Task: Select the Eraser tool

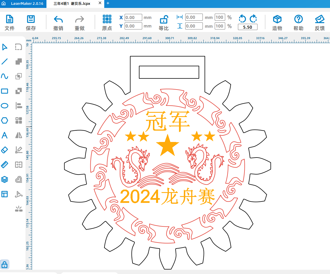Action: 5,150
